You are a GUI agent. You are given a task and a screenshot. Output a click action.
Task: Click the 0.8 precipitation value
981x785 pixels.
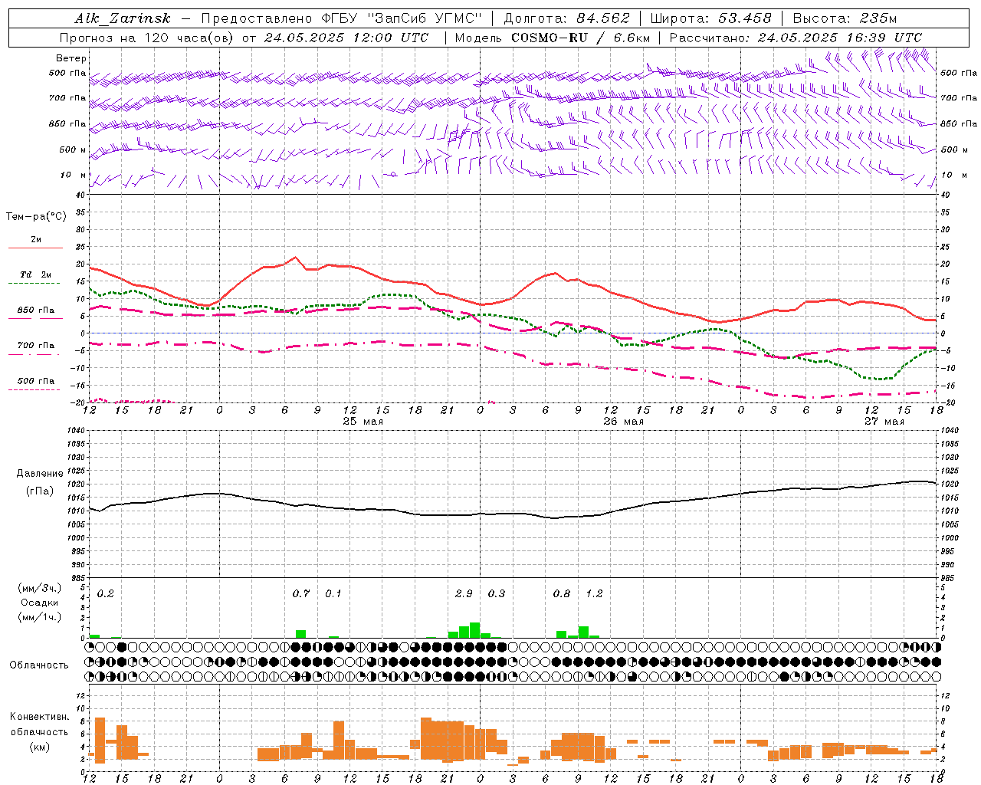click(x=562, y=593)
